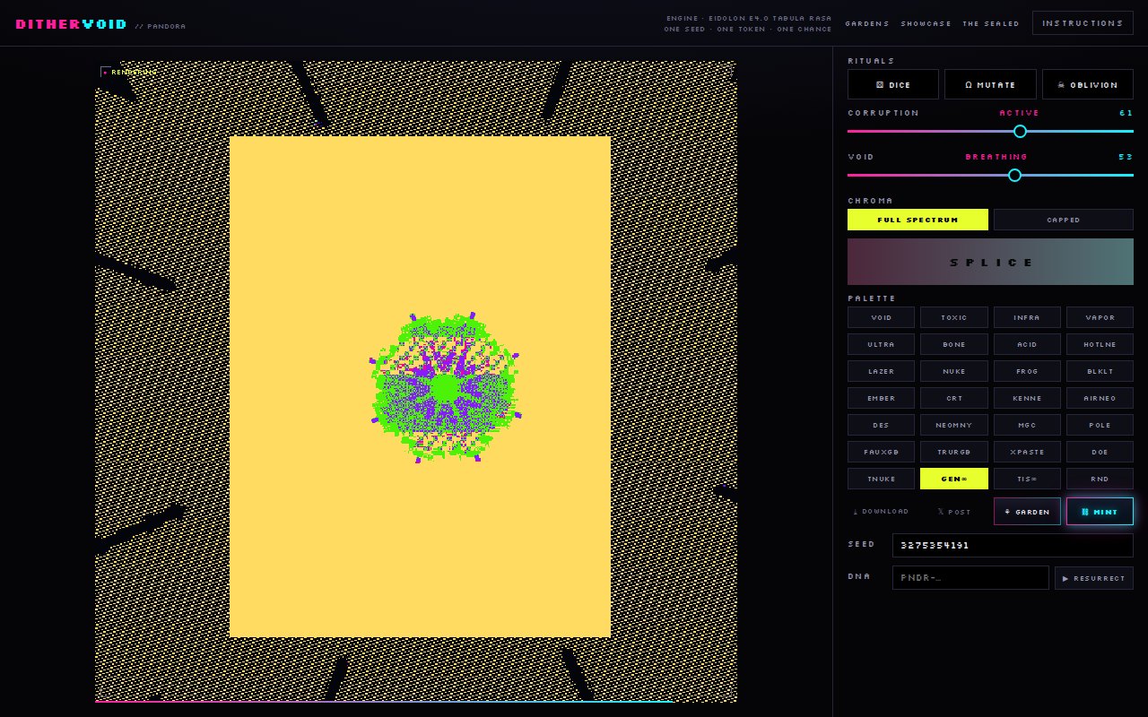Trigger the Mutate ritual
Viewport: 1148px width, 717px height.
(x=990, y=84)
